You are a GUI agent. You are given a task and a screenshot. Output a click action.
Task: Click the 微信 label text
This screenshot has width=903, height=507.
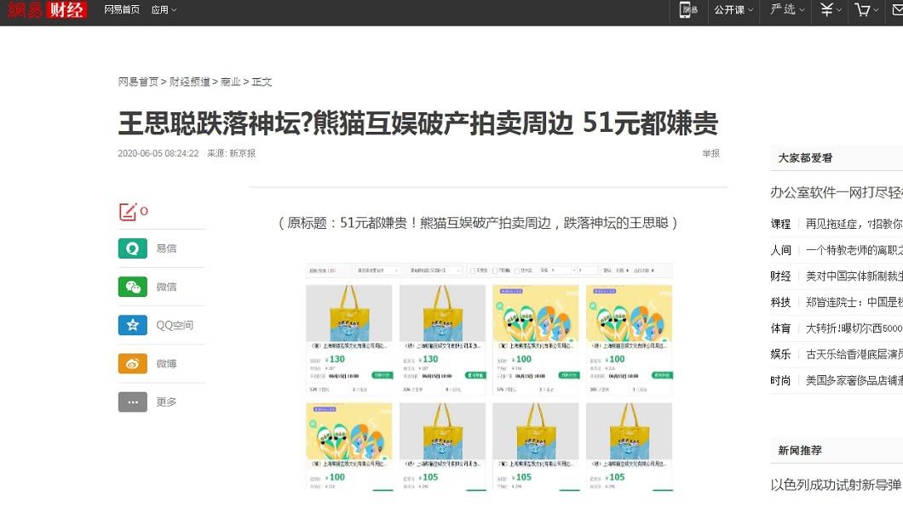166,287
